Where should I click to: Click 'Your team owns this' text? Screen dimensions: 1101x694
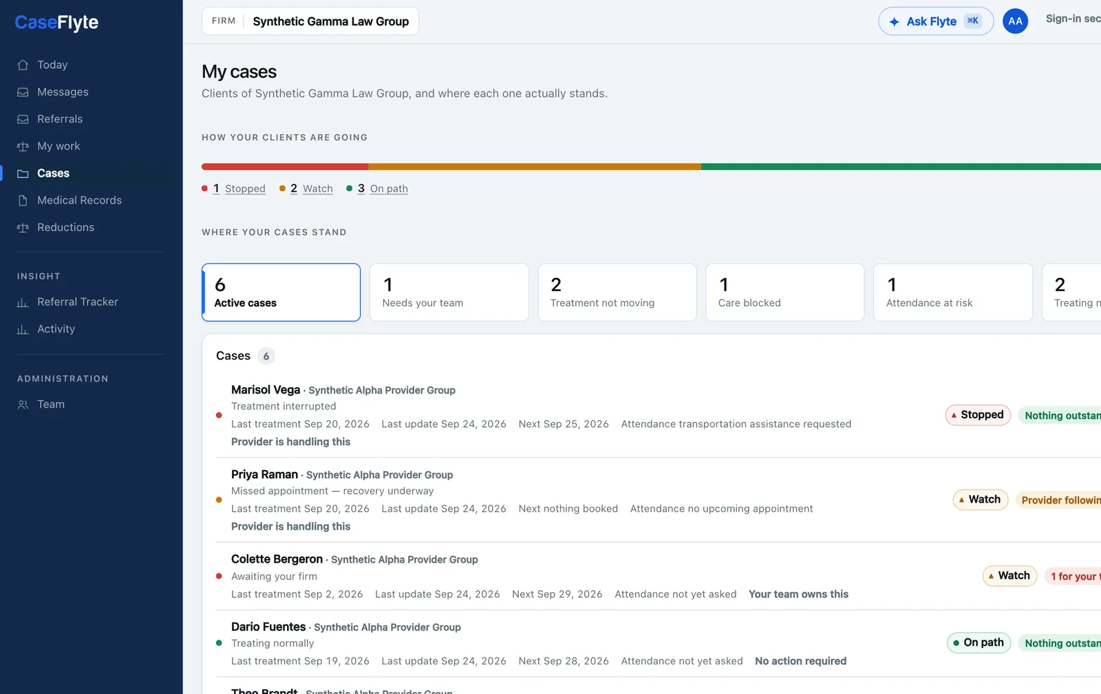coord(798,594)
